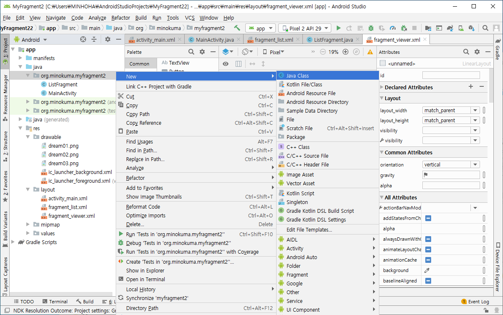Screen dimensions: 503x315
Task: Select MainActivity class in project tree
Action: pos(63,93)
